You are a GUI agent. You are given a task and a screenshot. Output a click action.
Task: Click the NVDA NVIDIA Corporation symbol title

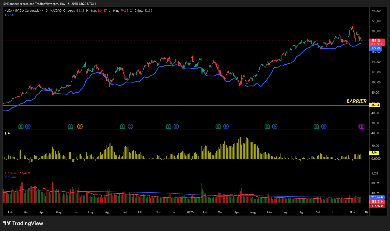[23, 11]
